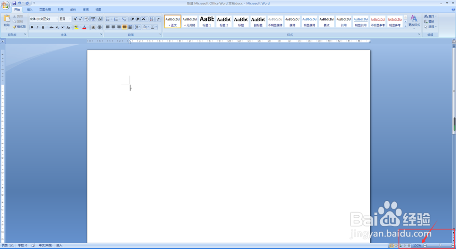This screenshot has width=456, height=249.
Task: Expand multilevel list dropdown
Action: pos(127,19)
